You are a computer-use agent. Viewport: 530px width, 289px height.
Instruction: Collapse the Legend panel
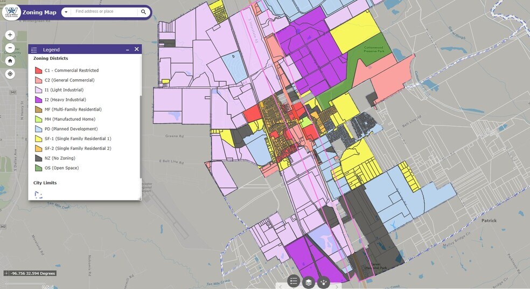click(128, 50)
